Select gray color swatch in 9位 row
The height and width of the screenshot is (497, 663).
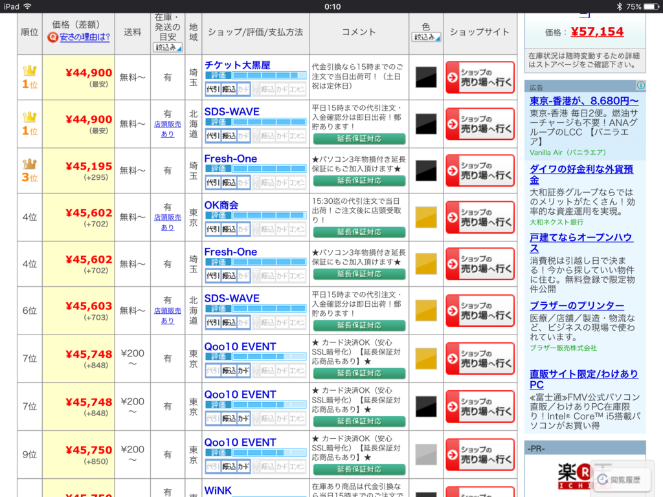[426, 454]
